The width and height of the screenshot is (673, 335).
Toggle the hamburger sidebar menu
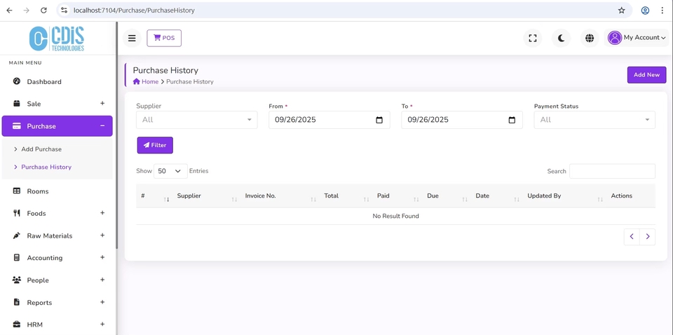[132, 38]
